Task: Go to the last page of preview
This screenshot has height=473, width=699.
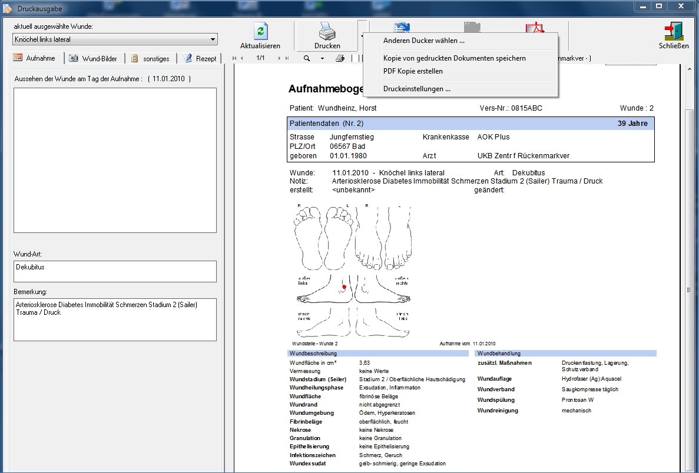Action: click(x=287, y=58)
